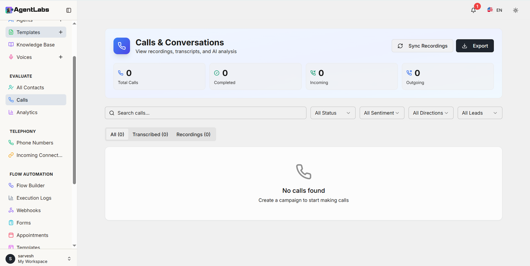
Task: Add a new voice with plus icon
Action: (x=61, y=57)
